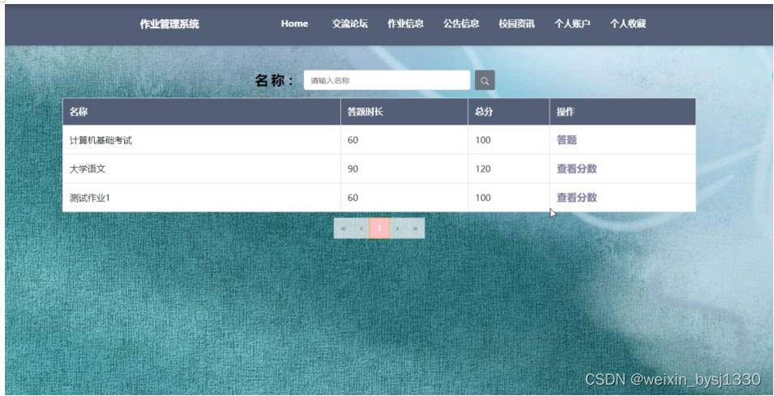Viewport: 774px width, 396px height.
Task: Click 查看分数 for 大学语文
Action: coord(577,168)
